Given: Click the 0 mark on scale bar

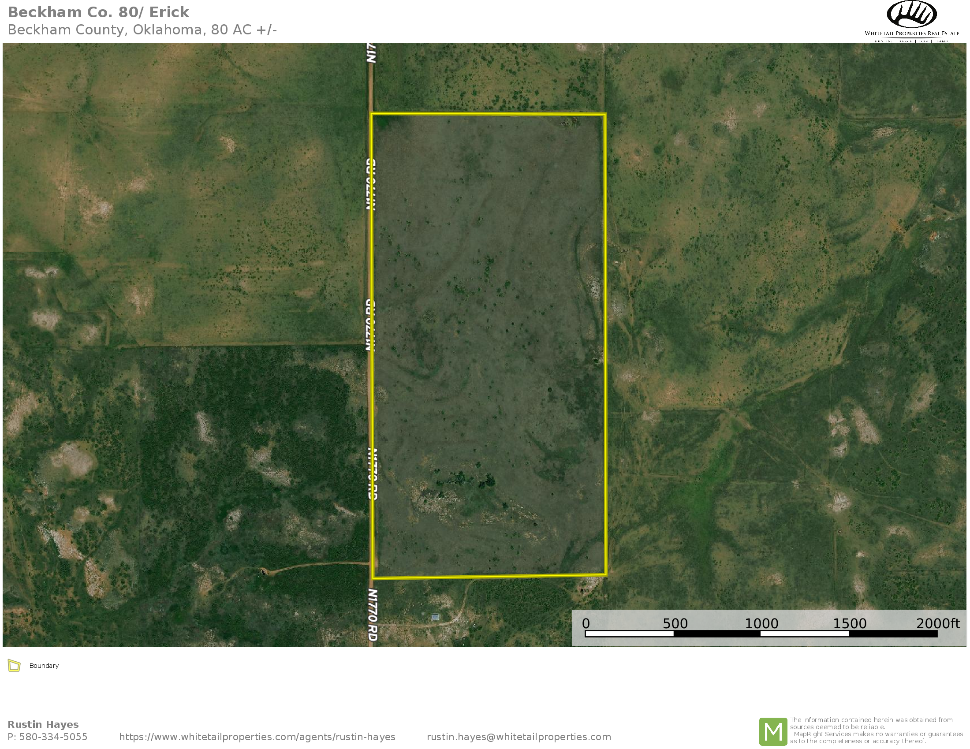Looking at the screenshot, I should 586,623.
